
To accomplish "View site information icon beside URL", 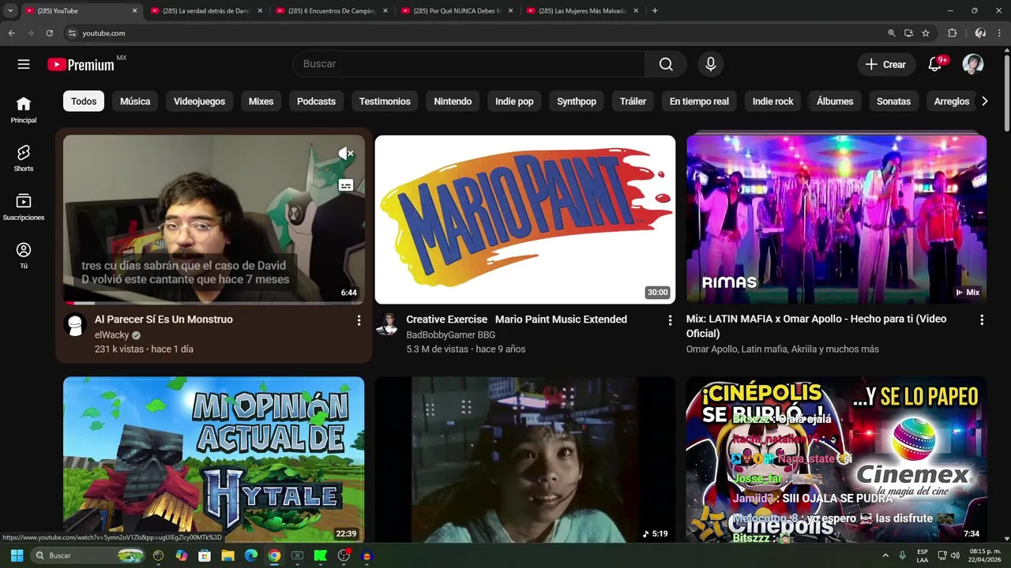I will 72,33.
